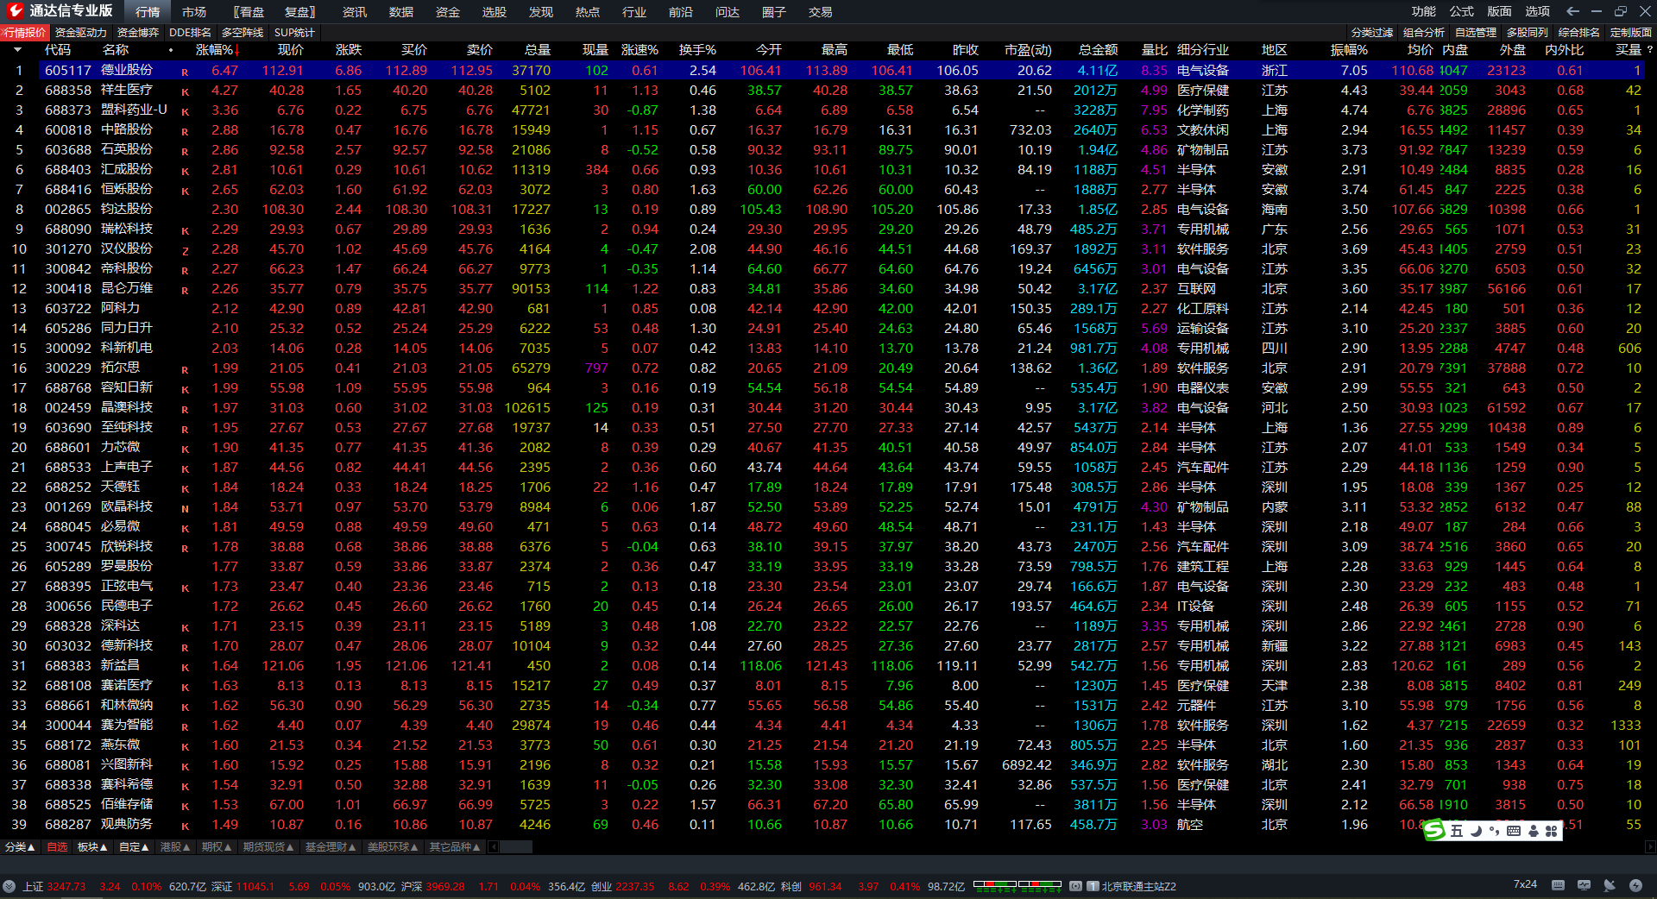Image resolution: width=1657 pixels, height=899 pixels.
Task: Click stock code 688358
Action: tap(68, 90)
